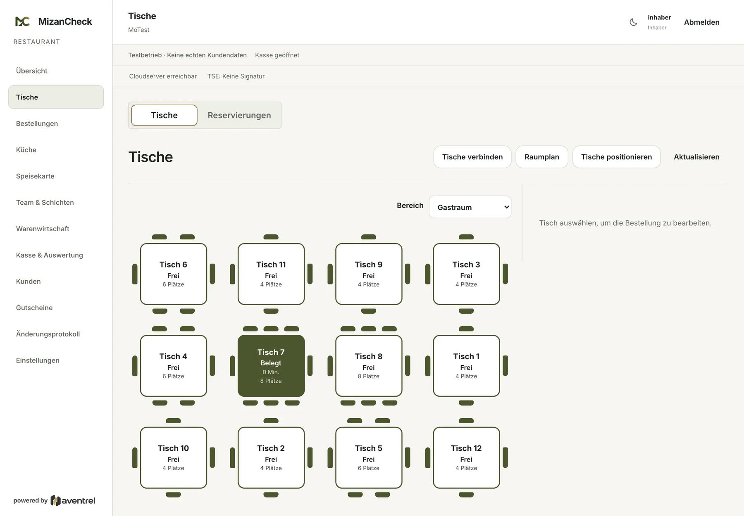This screenshot has width=744, height=516.
Task: Select the Tisch 8 table card
Action: 369,366
